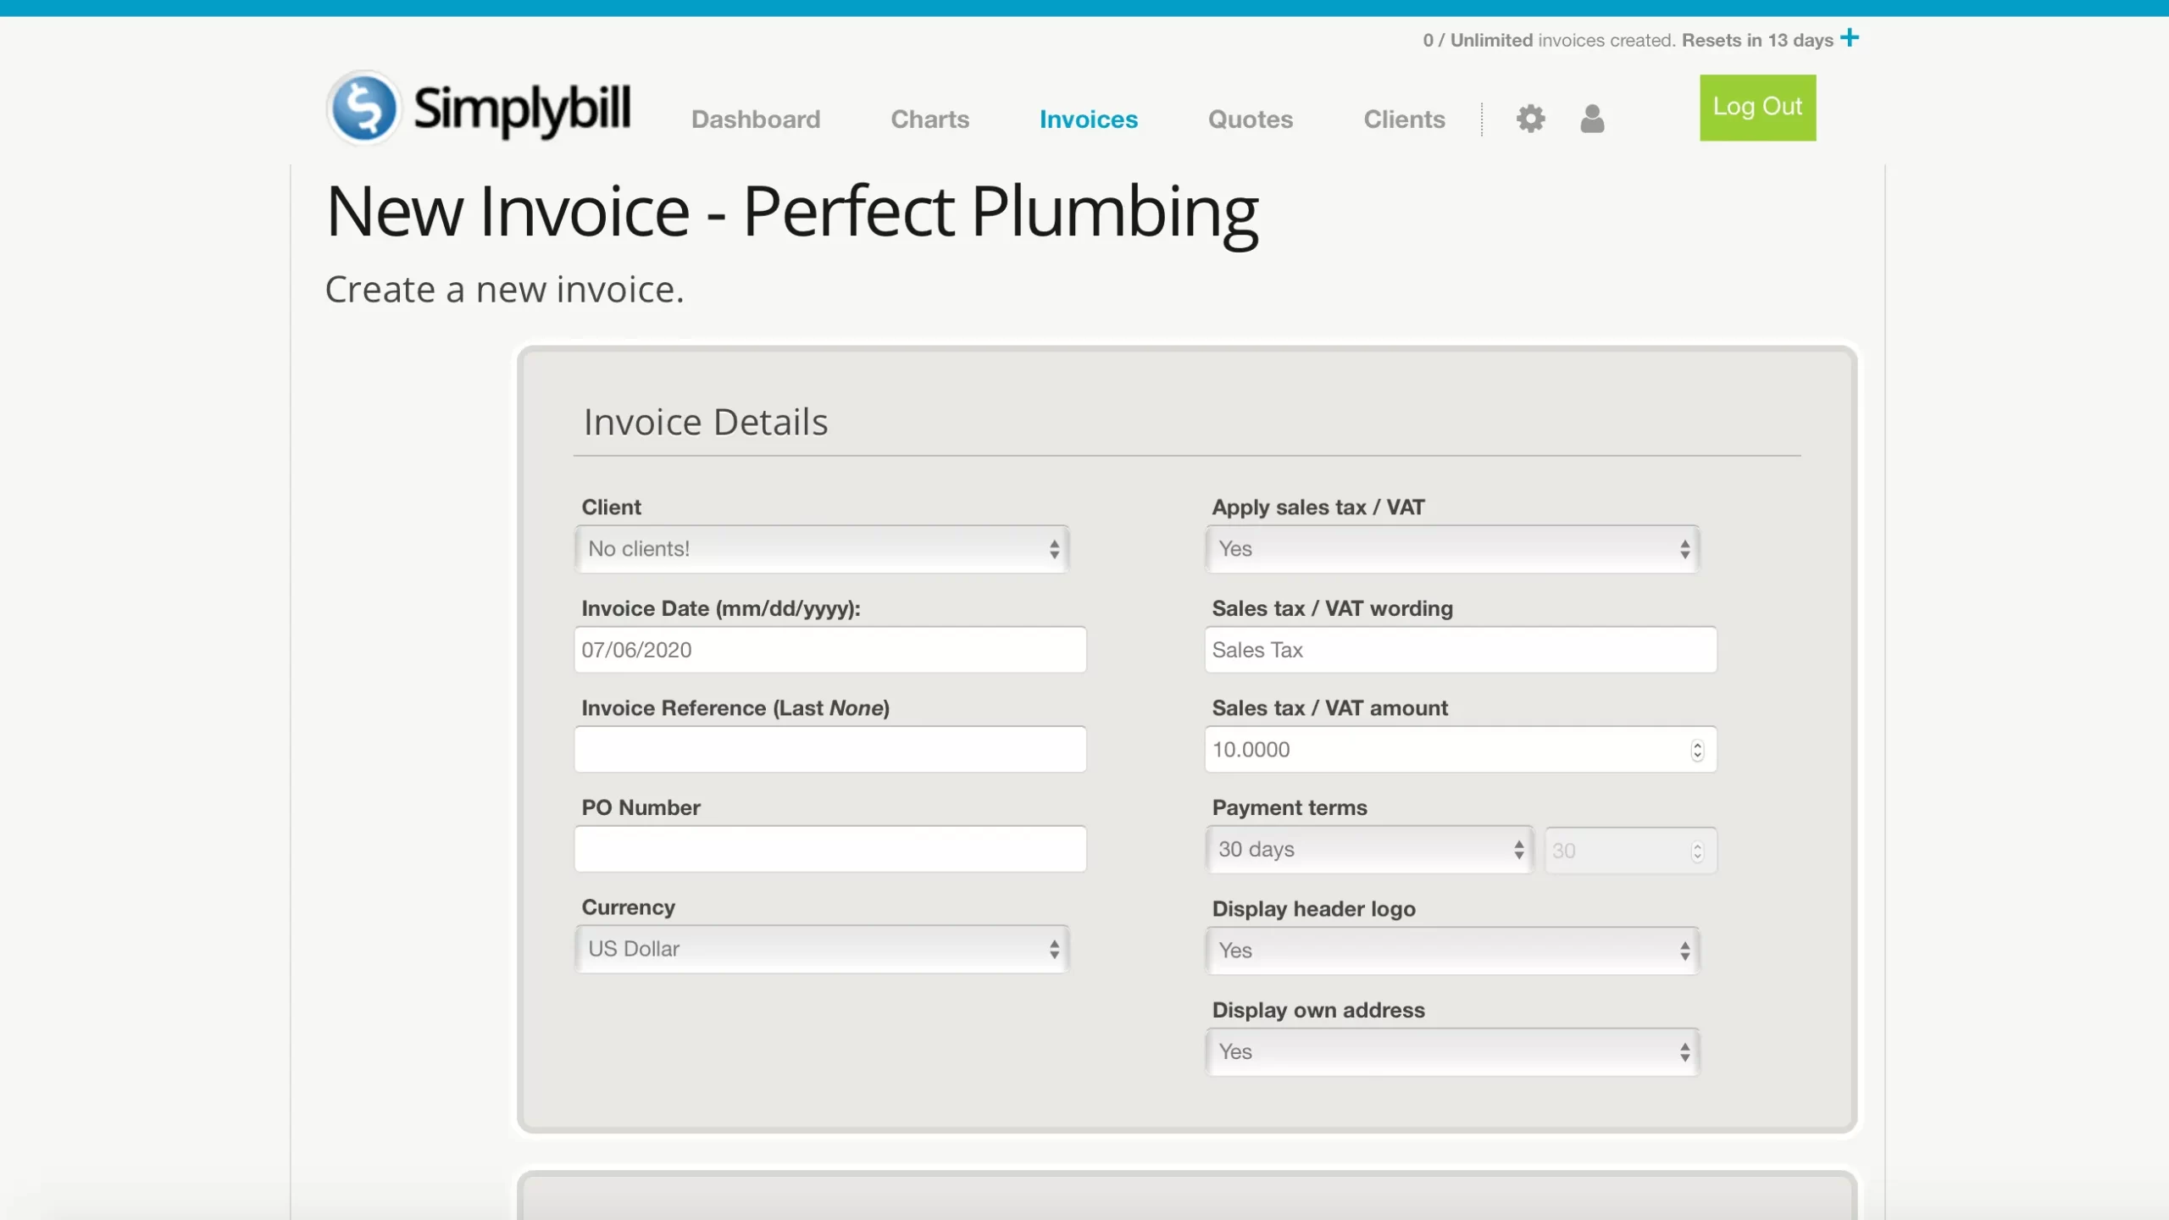The height and width of the screenshot is (1220, 2169).
Task: Switch to the Quotes section
Action: (1250, 119)
